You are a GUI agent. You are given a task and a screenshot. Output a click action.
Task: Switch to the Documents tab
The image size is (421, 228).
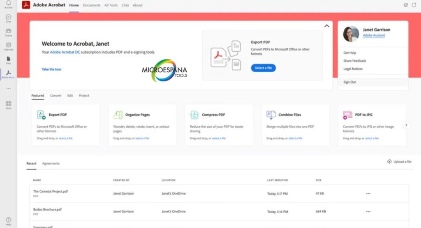point(91,5)
